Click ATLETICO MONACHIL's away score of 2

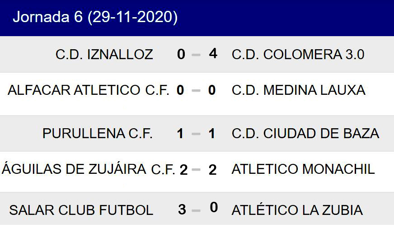point(212,170)
